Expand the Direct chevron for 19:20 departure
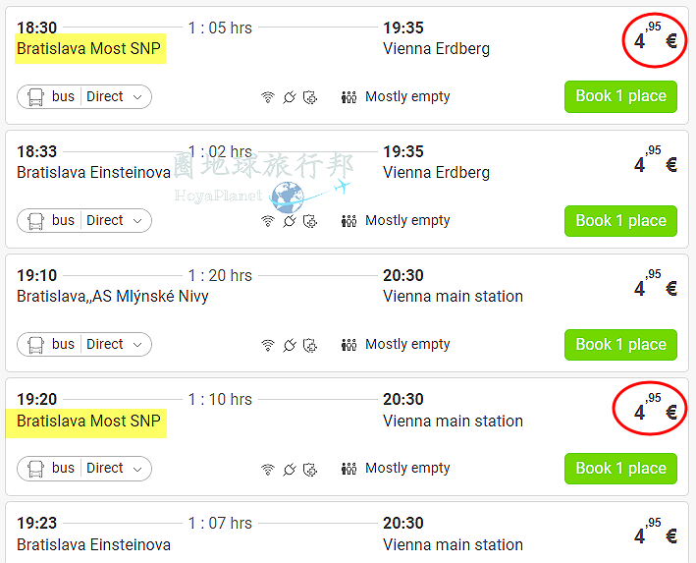 [137, 469]
